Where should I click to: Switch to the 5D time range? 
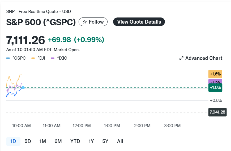(28, 141)
